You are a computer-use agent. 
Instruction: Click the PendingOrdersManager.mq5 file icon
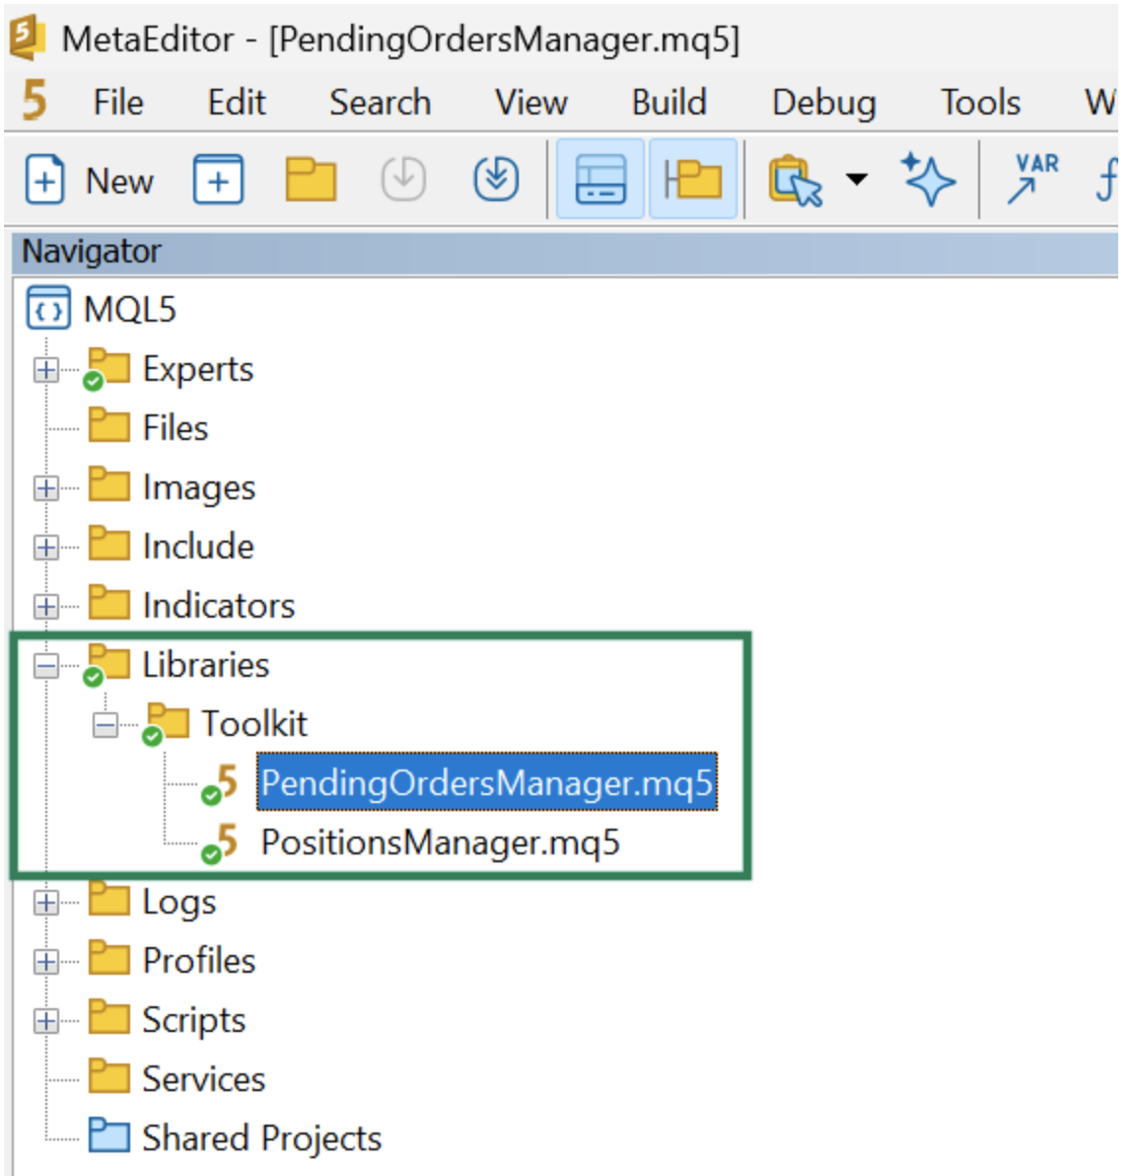click(x=220, y=783)
